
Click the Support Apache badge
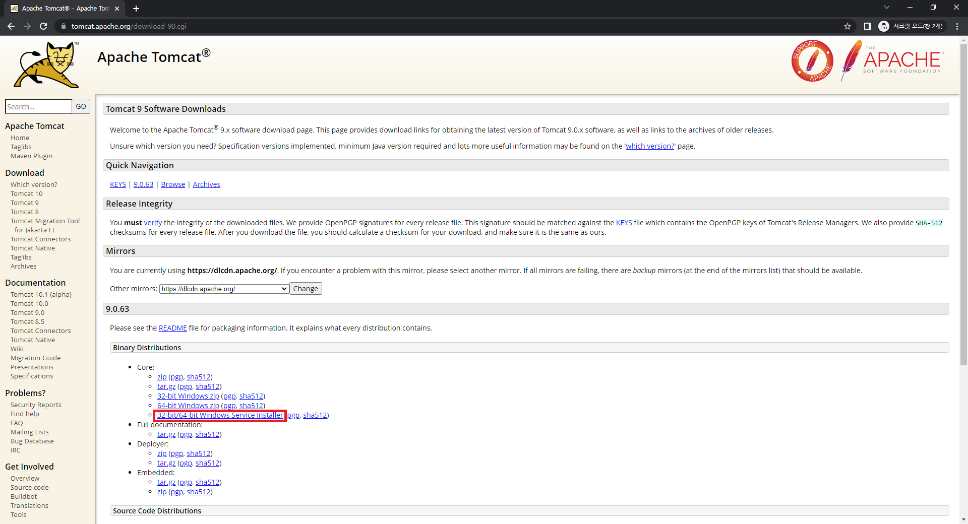pos(812,61)
